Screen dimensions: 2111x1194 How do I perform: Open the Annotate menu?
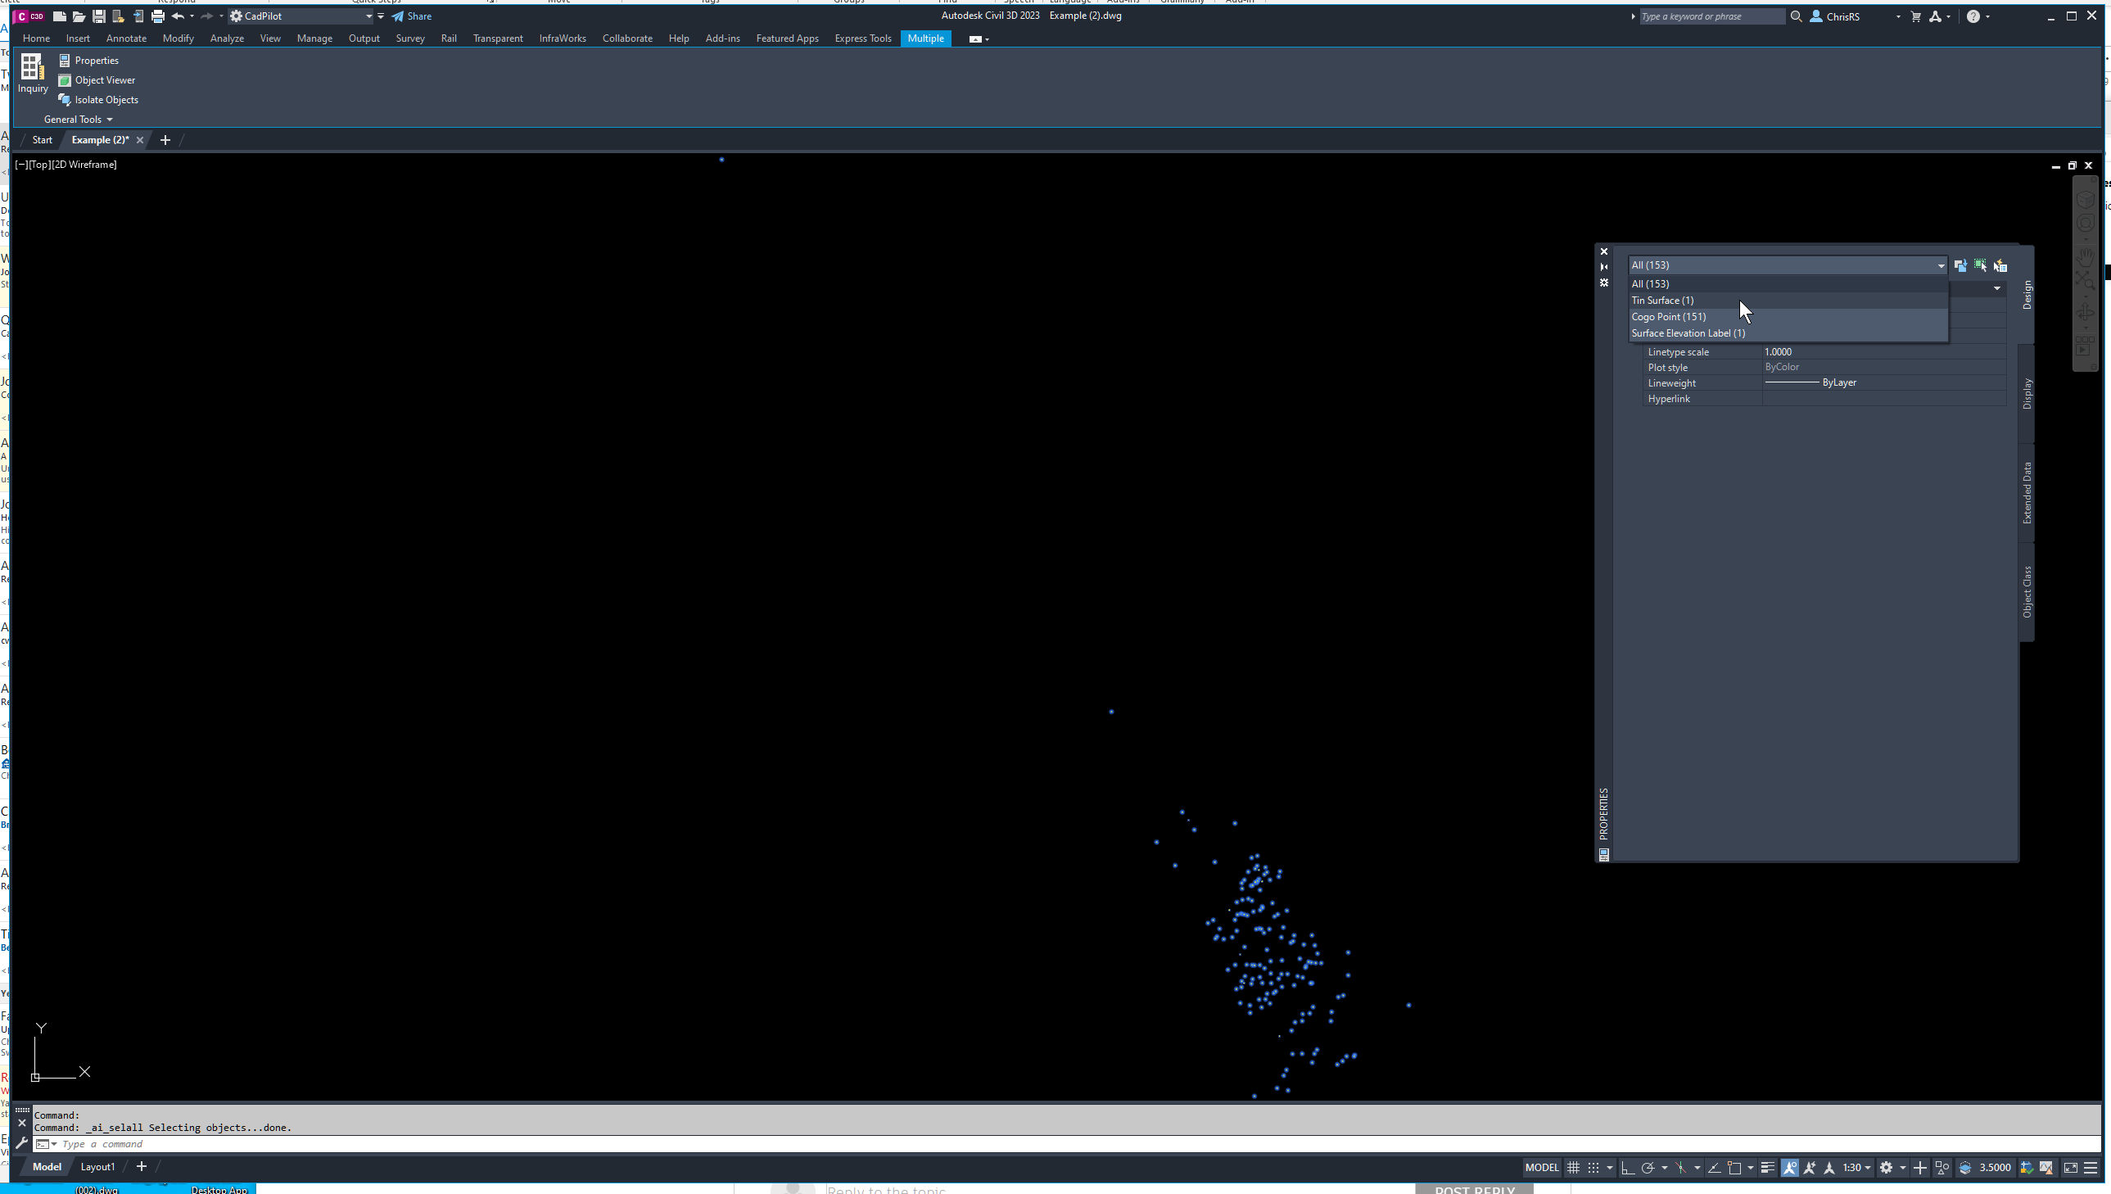coord(125,38)
